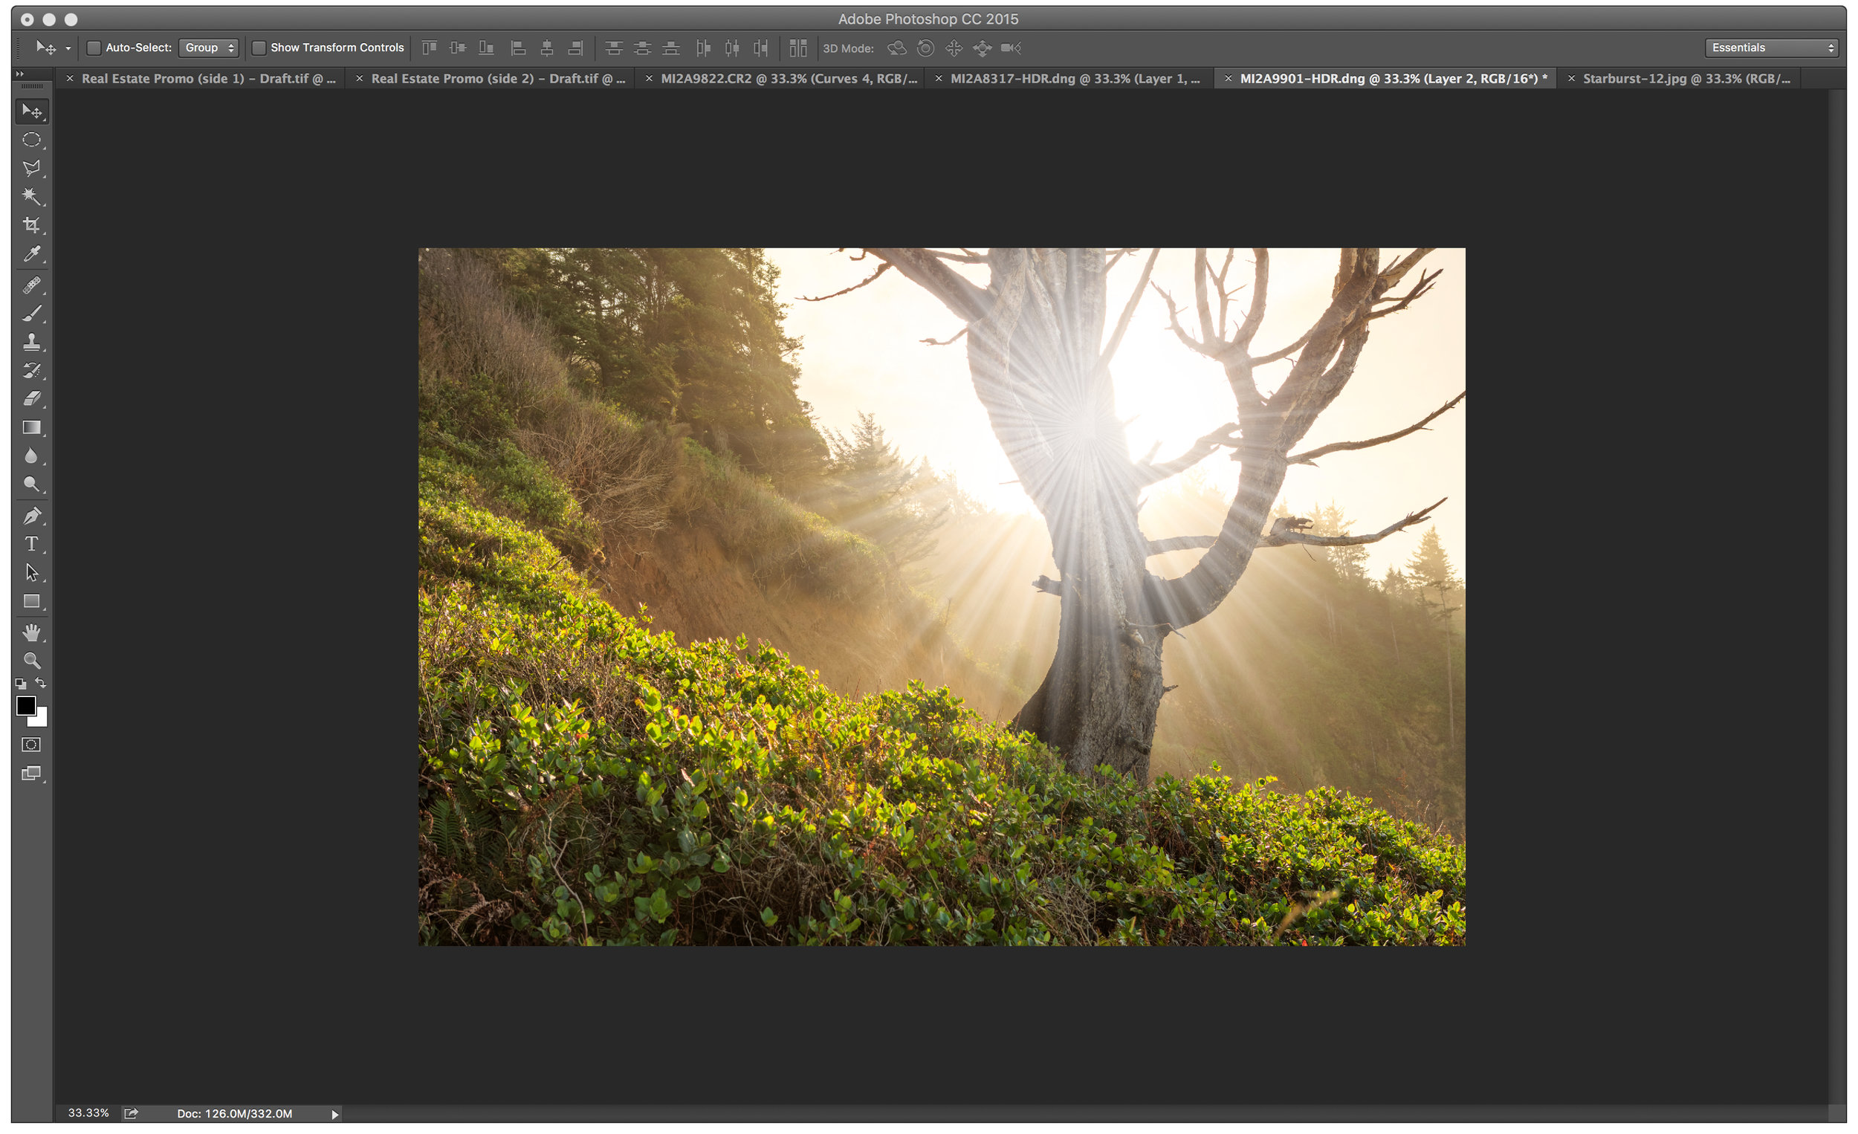Screen dimensions: 1858x1134
Task: Click the white background color swatch
Action: click(42, 720)
